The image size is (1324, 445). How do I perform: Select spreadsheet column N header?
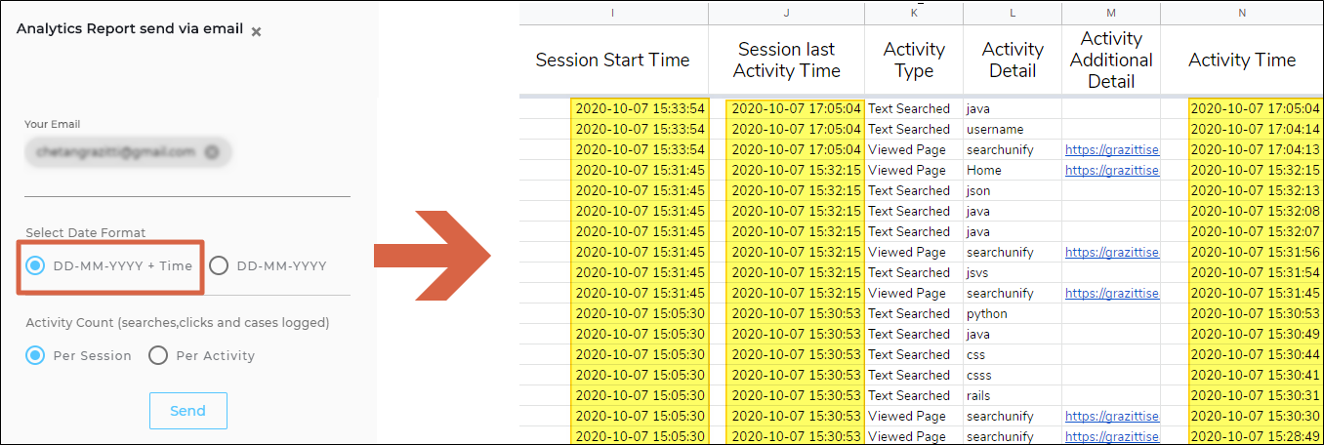click(1241, 14)
